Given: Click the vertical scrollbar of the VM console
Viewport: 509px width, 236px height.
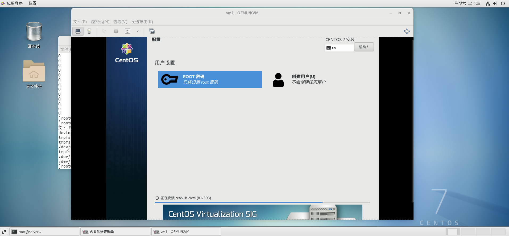Looking at the screenshot, I should [x=413, y=121].
